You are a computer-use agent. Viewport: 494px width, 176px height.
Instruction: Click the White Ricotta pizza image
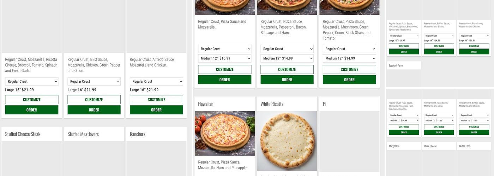click(287, 141)
